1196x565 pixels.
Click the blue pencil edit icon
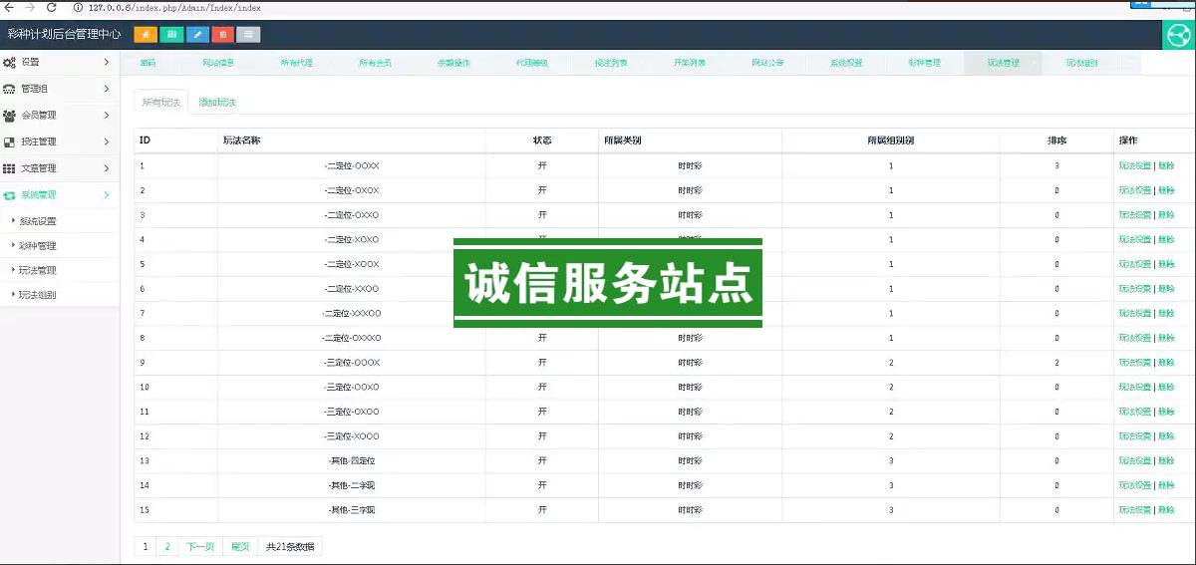[x=197, y=35]
